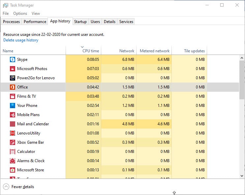Click the Power2Go for Lenovo icon
Viewport: 245px width, 195px height.
pos(13,78)
